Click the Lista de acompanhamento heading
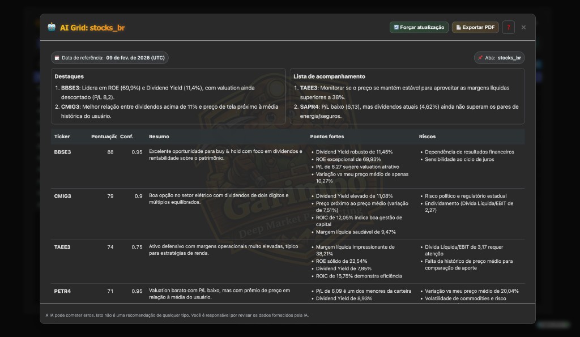 [x=329, y=76]
